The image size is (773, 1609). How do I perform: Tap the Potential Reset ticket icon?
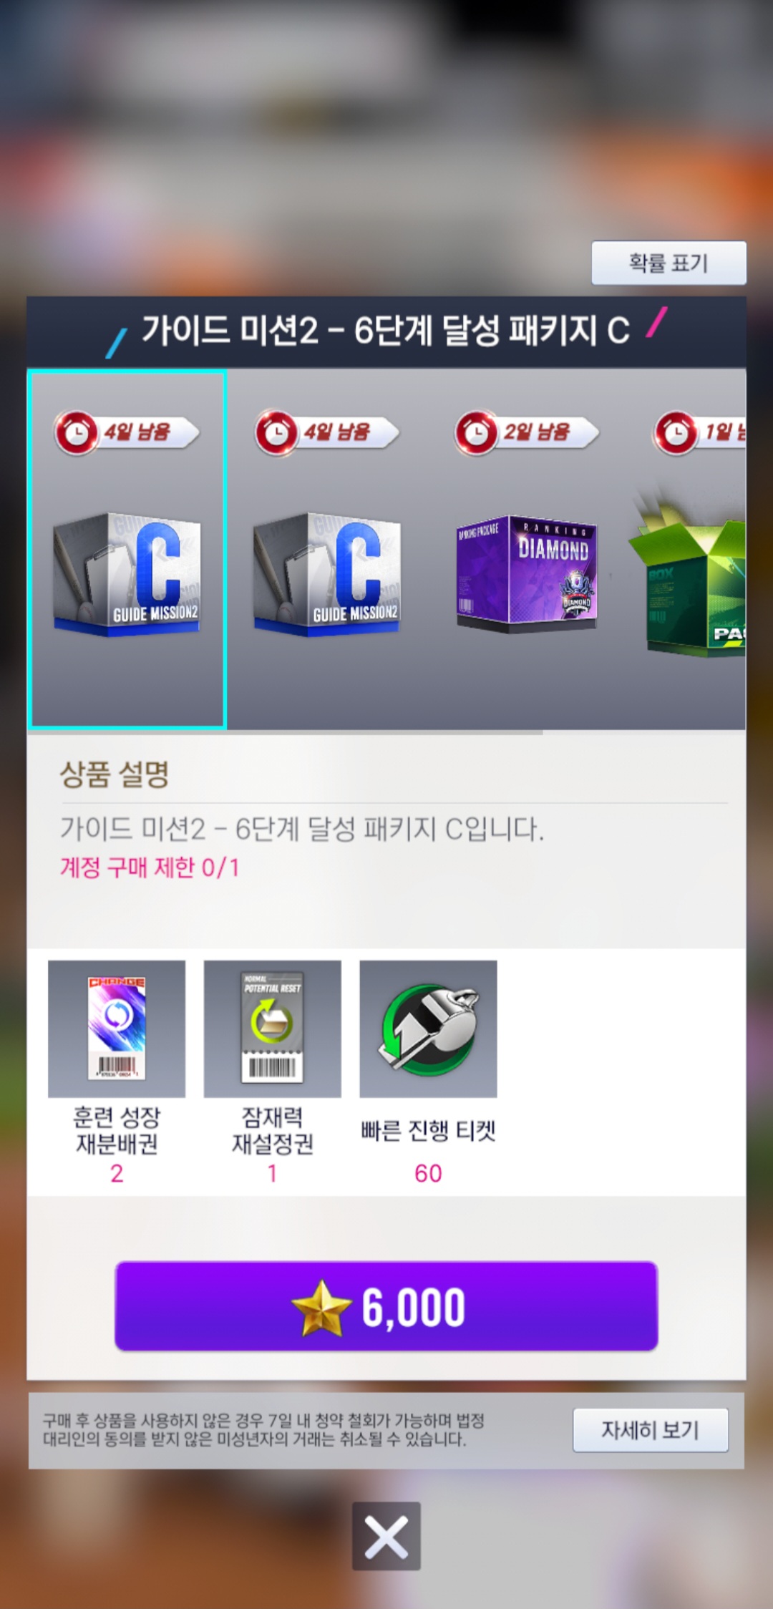click(272, 1029)
